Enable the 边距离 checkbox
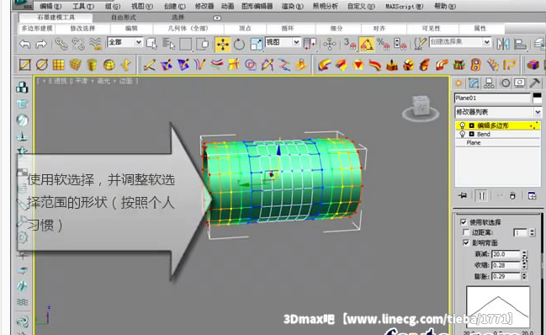 click(466, 232)
